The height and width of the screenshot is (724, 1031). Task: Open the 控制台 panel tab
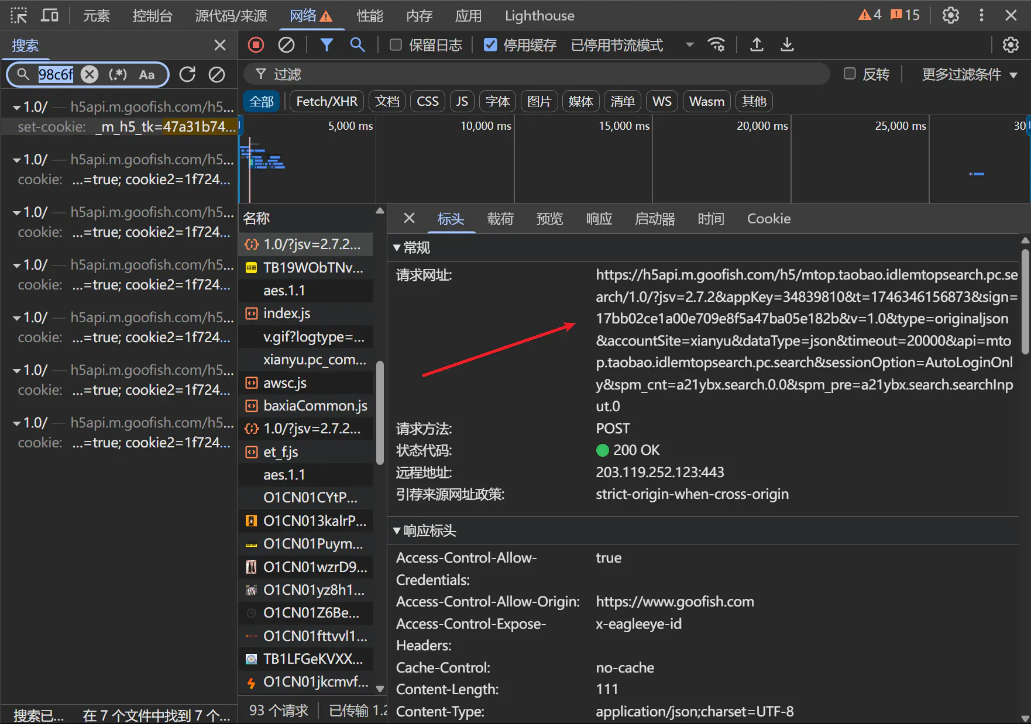pos(152,16)
